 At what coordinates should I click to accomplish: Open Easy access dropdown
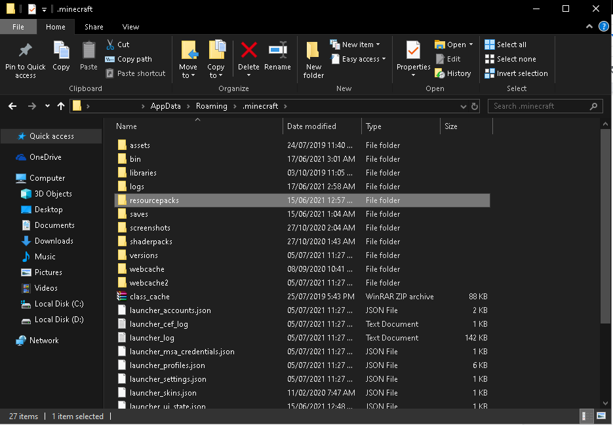coord(358,59)
